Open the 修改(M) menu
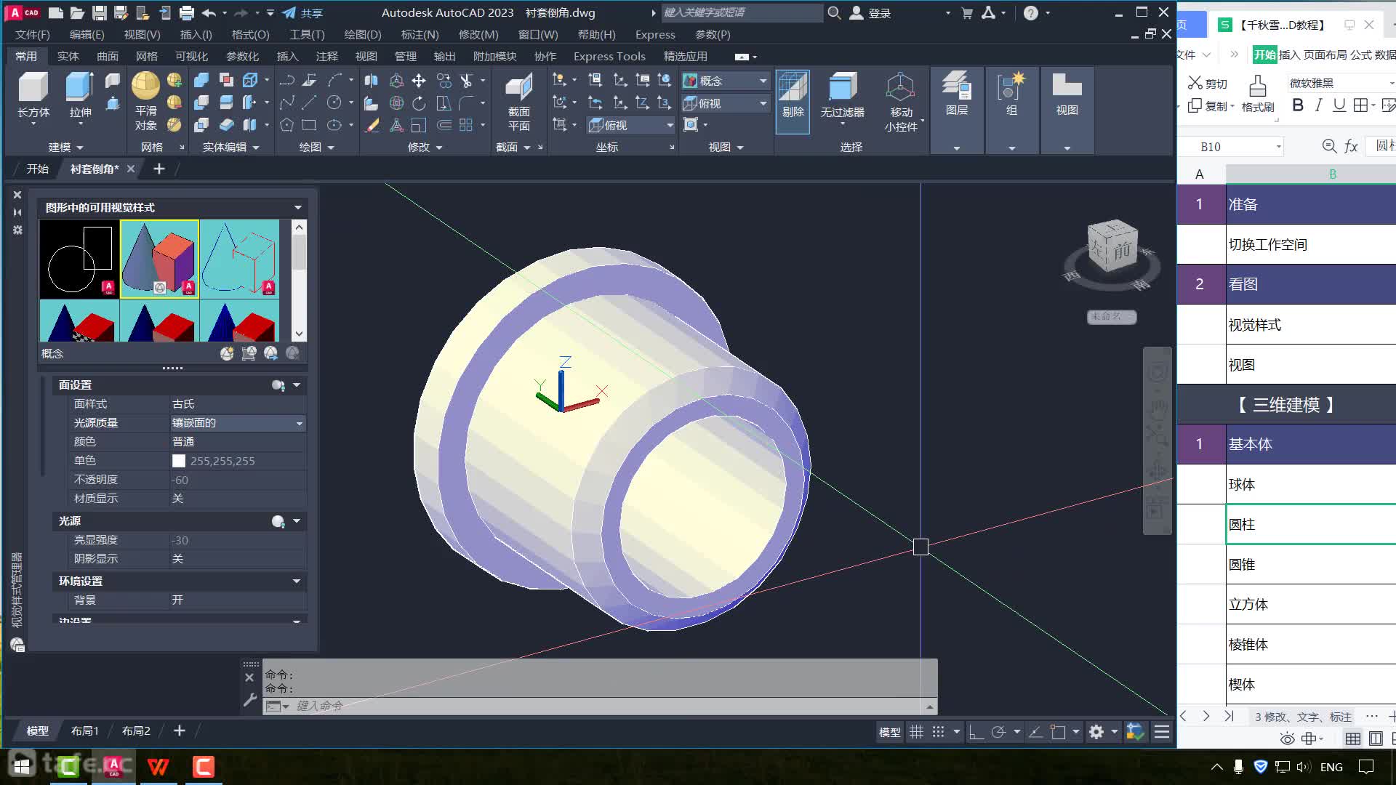Screen dimensions: 1396x785 [478, 34]
